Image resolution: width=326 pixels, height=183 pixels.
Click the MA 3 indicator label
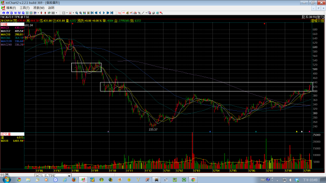(x=5, y=28)
